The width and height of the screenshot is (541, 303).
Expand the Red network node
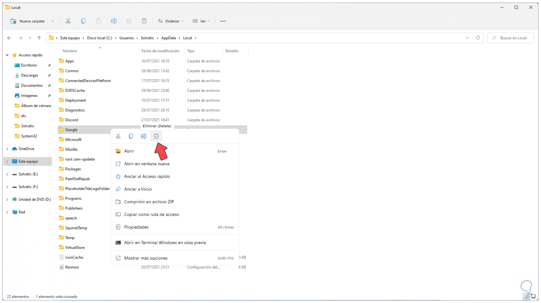(7, 212)
